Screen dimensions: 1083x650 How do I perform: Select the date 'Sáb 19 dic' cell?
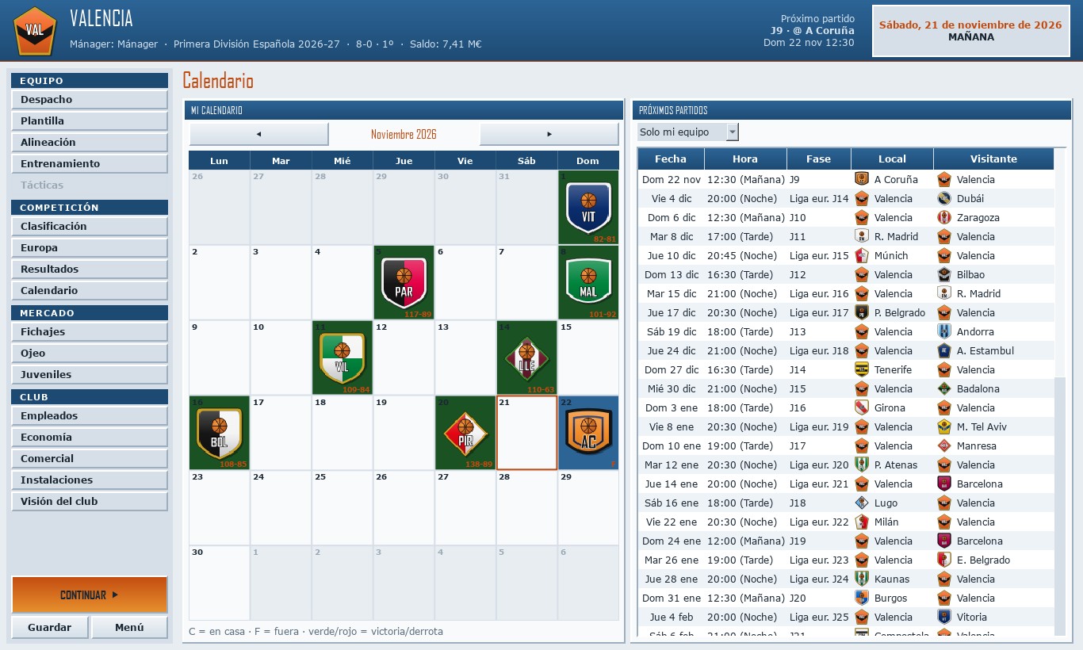672,331
